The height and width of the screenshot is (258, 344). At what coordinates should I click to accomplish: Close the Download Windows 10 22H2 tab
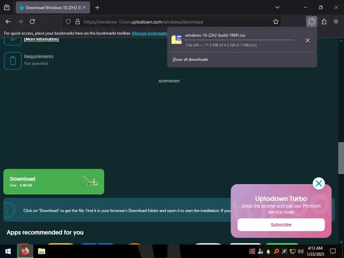point(84,7)
